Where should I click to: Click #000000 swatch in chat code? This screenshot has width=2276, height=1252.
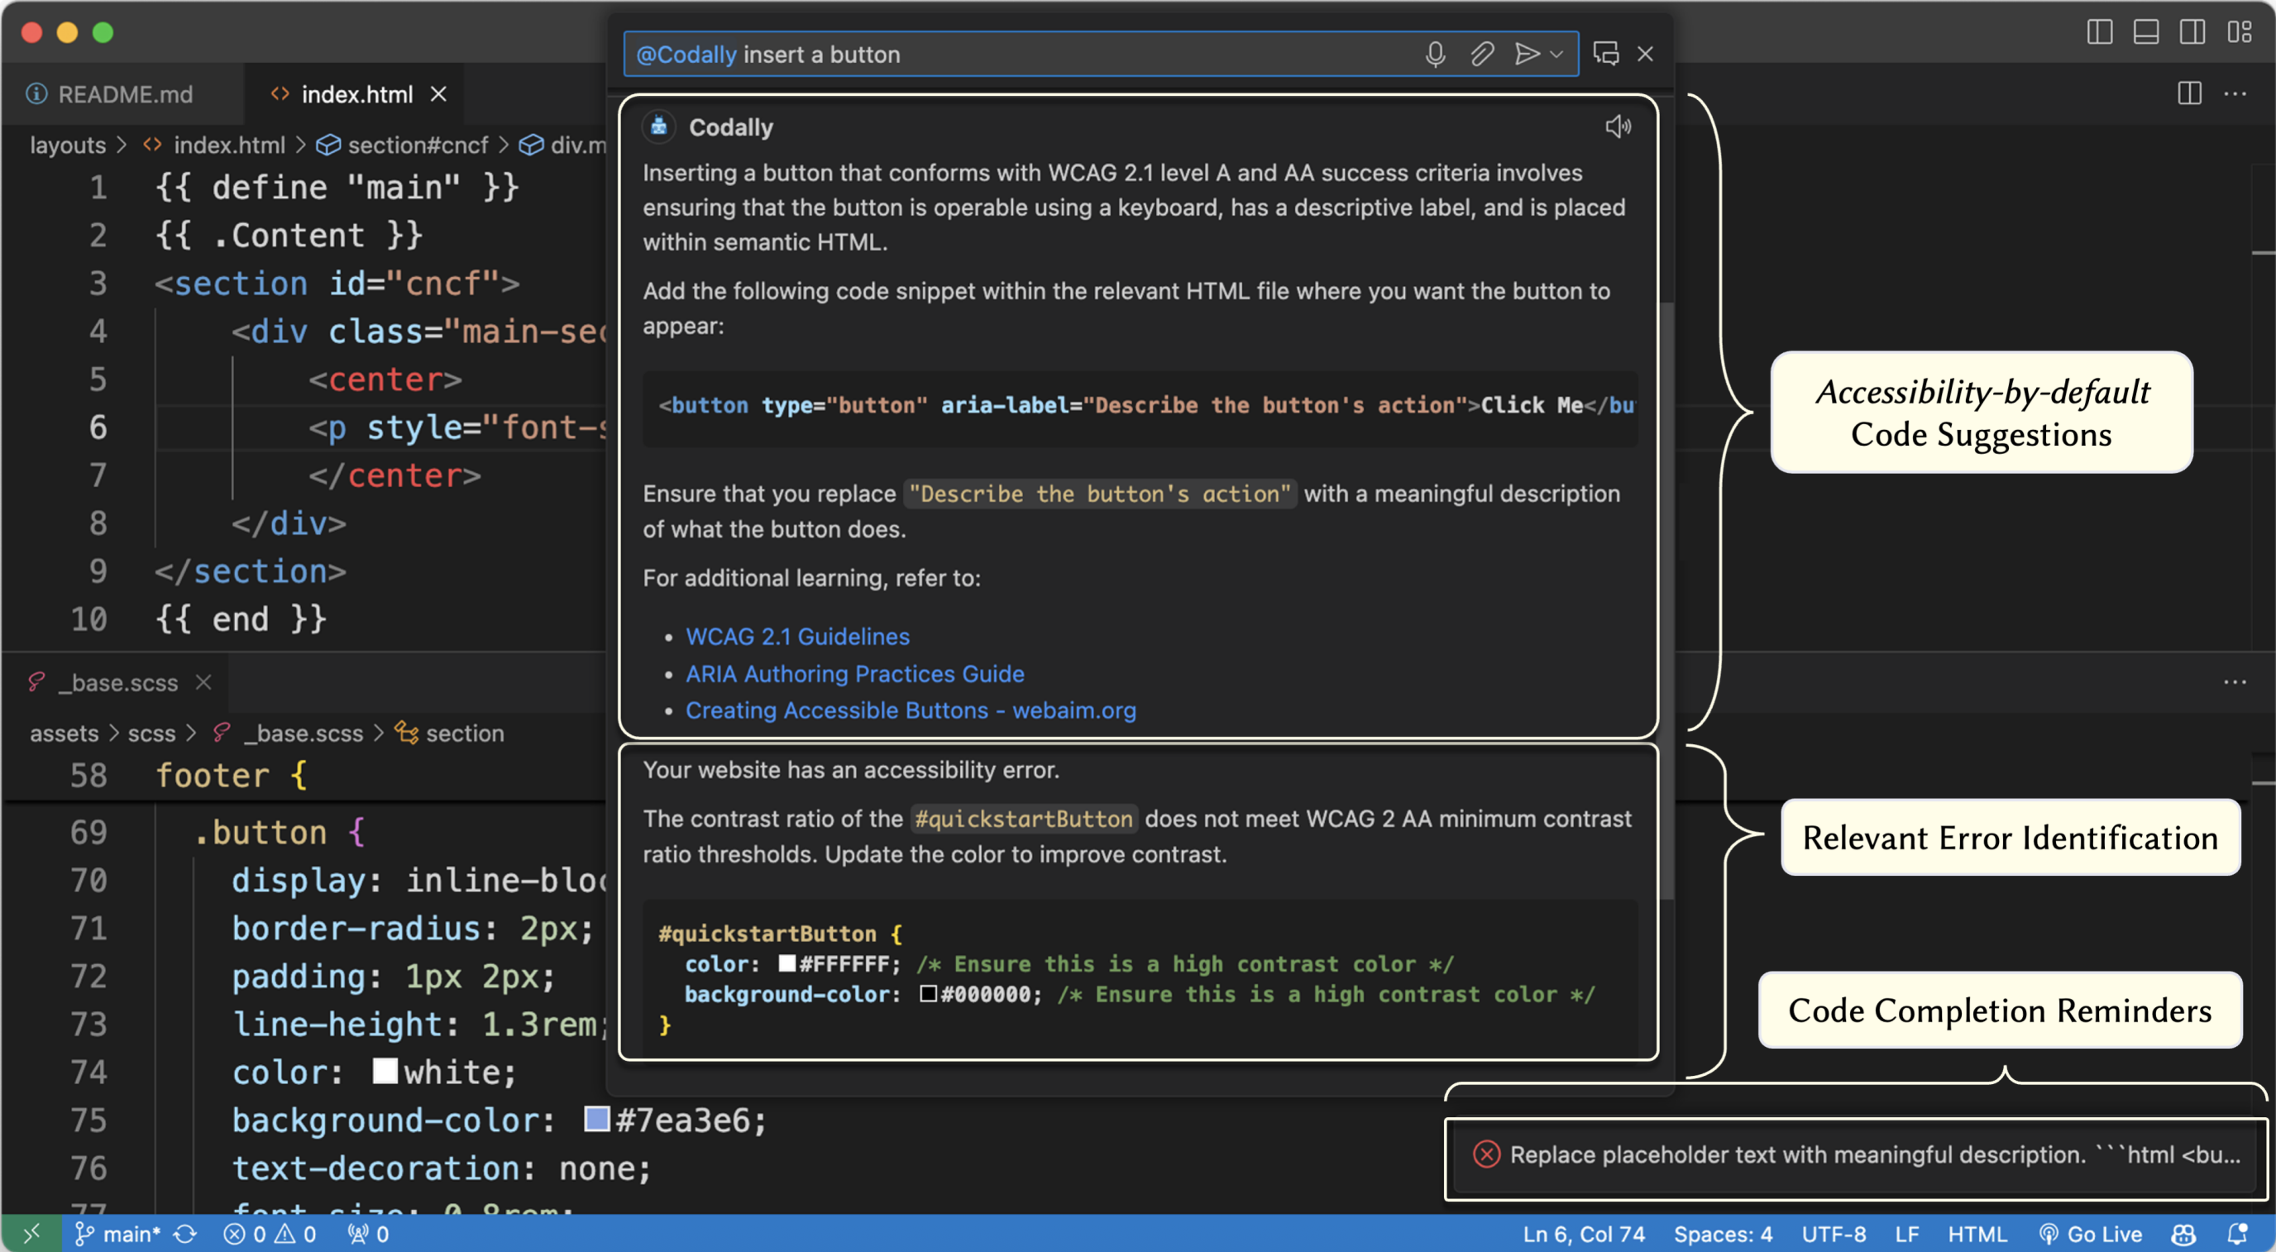[929, 993]
